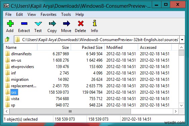Select the xp folder name

click(x=13, y=105)
